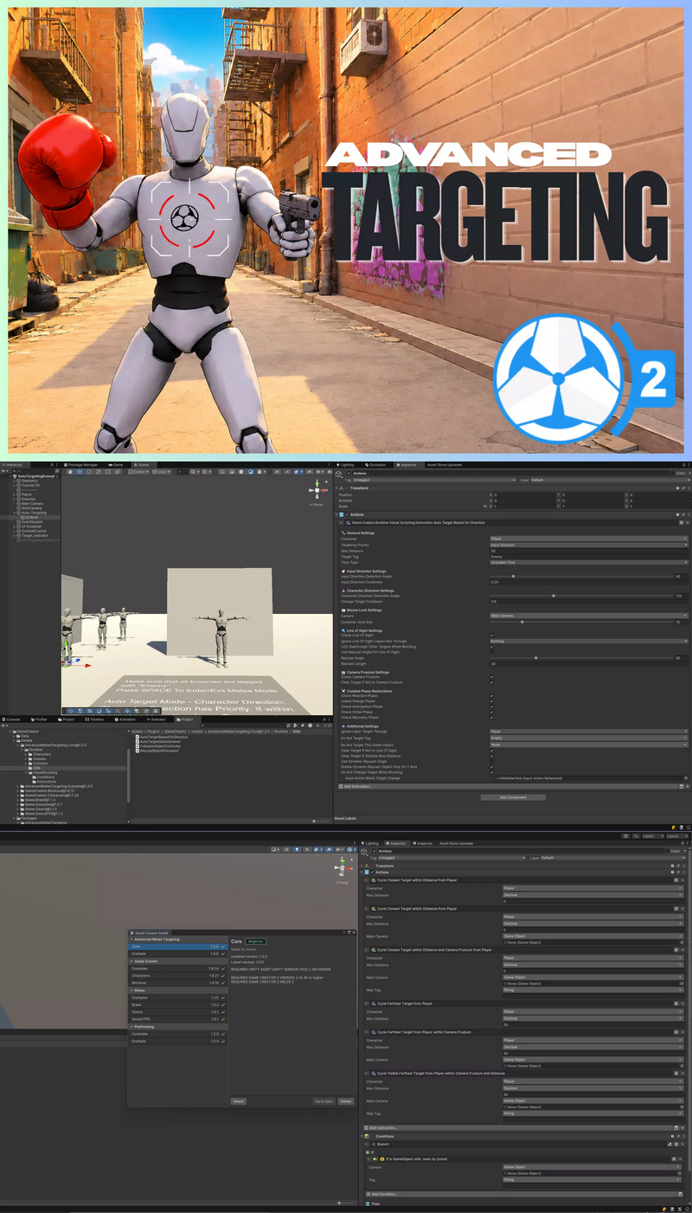Click the Scene orientation gizmo in upper viewport
This screenshot has height=1213, width=692.
click(317, 490)
